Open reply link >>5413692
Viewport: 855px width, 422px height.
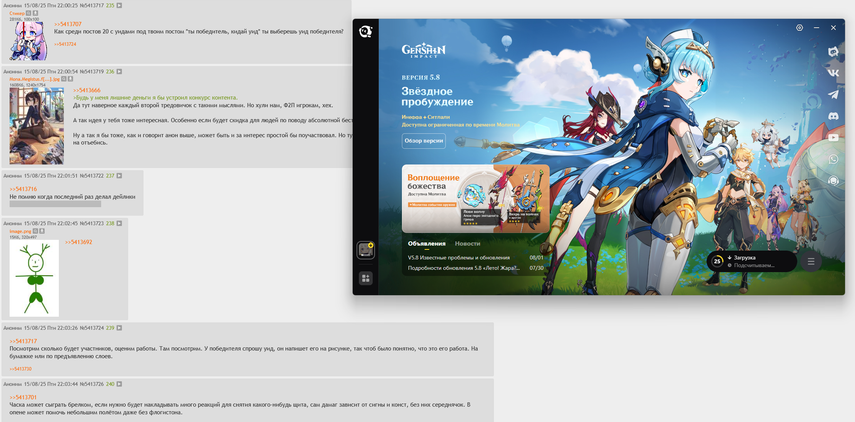click(78, 242)
